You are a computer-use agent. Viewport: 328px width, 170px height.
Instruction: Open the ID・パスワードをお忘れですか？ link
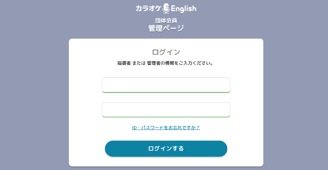tap(166, 127)
